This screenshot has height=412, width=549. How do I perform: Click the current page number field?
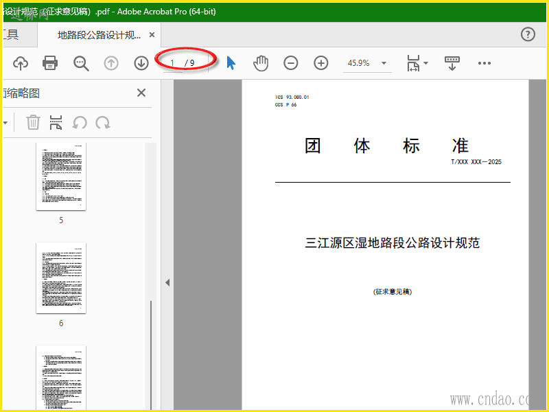(x=173, y=63)
